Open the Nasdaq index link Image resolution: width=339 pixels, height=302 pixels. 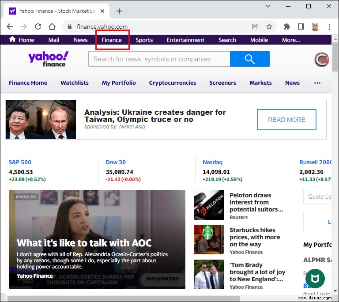click(x=212, y=162)
